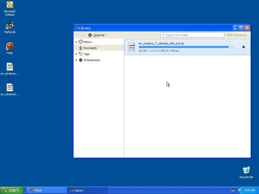
Task: Select Tags label in the sidebar
Action: 87,54
